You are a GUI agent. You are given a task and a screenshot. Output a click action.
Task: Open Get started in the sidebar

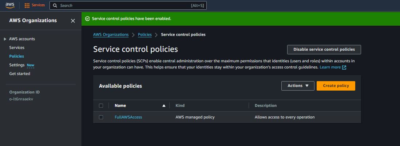point(20,74)
